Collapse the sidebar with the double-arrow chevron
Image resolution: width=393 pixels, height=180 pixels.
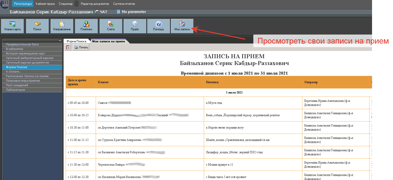60,40
